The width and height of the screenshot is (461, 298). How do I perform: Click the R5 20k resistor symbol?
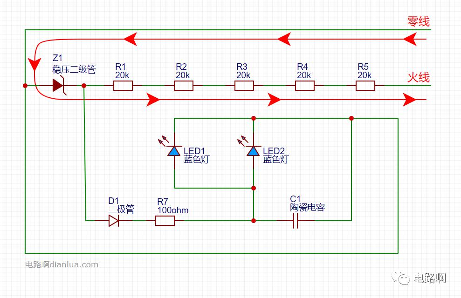tap(365, 86)
